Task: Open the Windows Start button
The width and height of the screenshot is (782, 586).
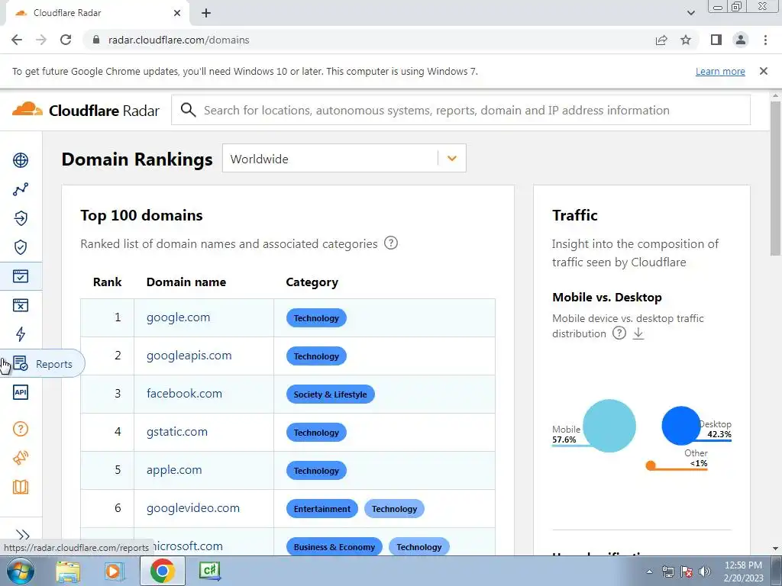Action: point(19,571)
